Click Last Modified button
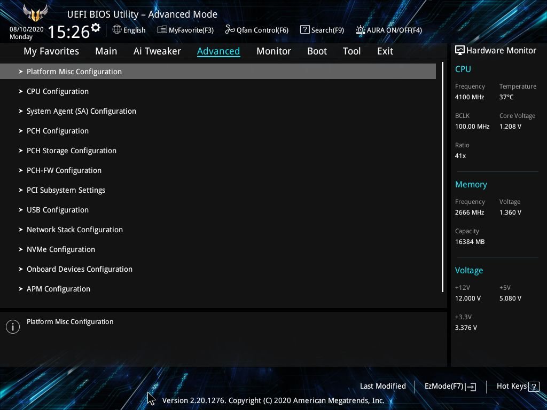 (382, 387)
